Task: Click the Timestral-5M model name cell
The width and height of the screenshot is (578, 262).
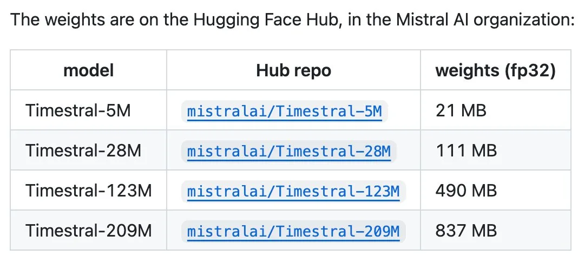Action: (78, 110)
